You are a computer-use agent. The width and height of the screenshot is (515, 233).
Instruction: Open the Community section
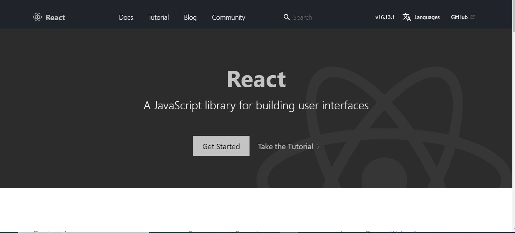[229, 17]
